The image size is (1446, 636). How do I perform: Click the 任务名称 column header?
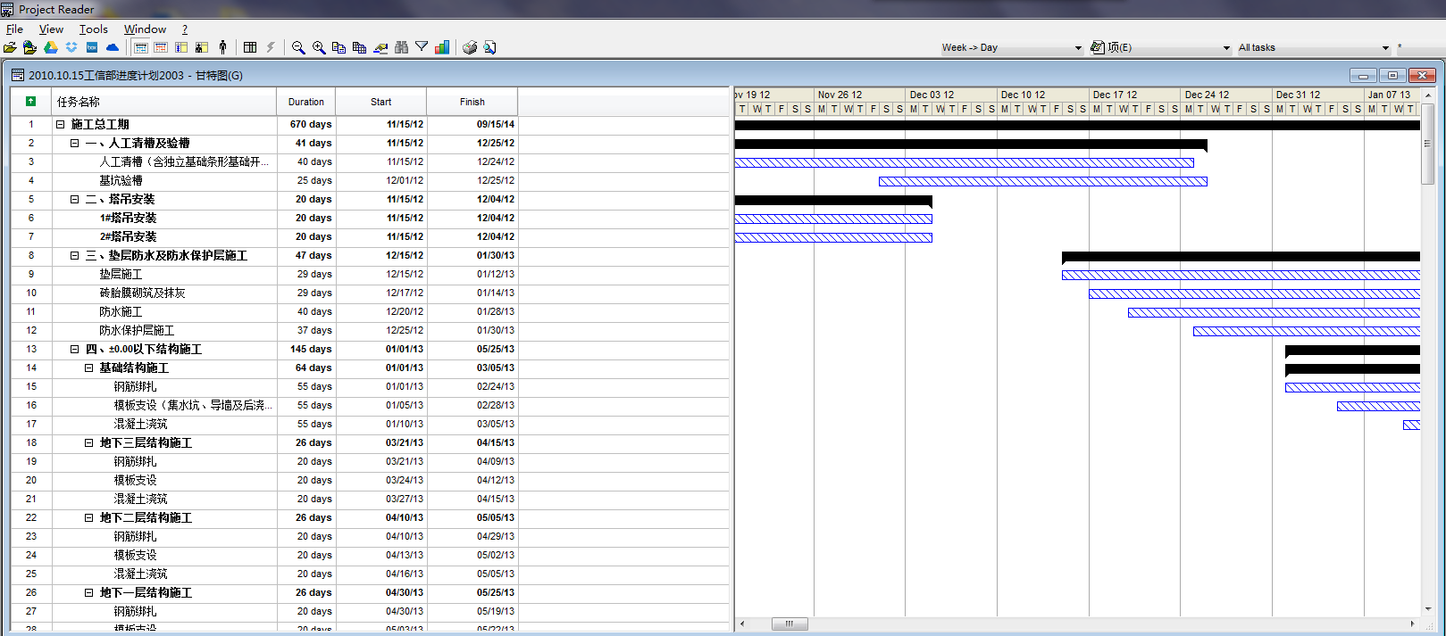click(x=164, y=102)
